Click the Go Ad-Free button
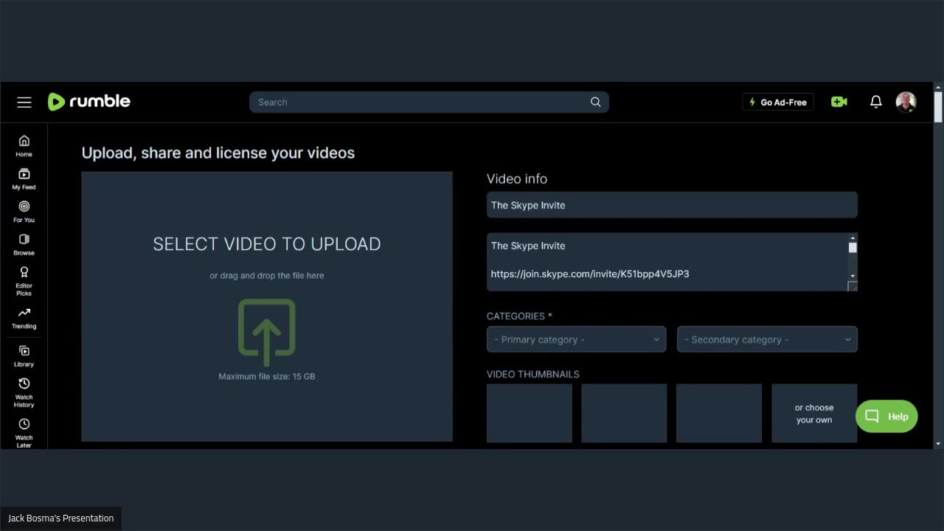944x531 pixels. pyautogui.click(x=778, y=103)
